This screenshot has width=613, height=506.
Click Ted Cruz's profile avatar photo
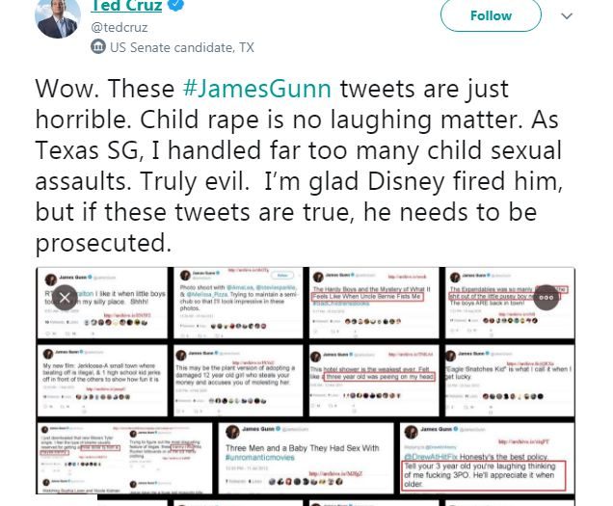pyautogui.click(x=56, y=18)
